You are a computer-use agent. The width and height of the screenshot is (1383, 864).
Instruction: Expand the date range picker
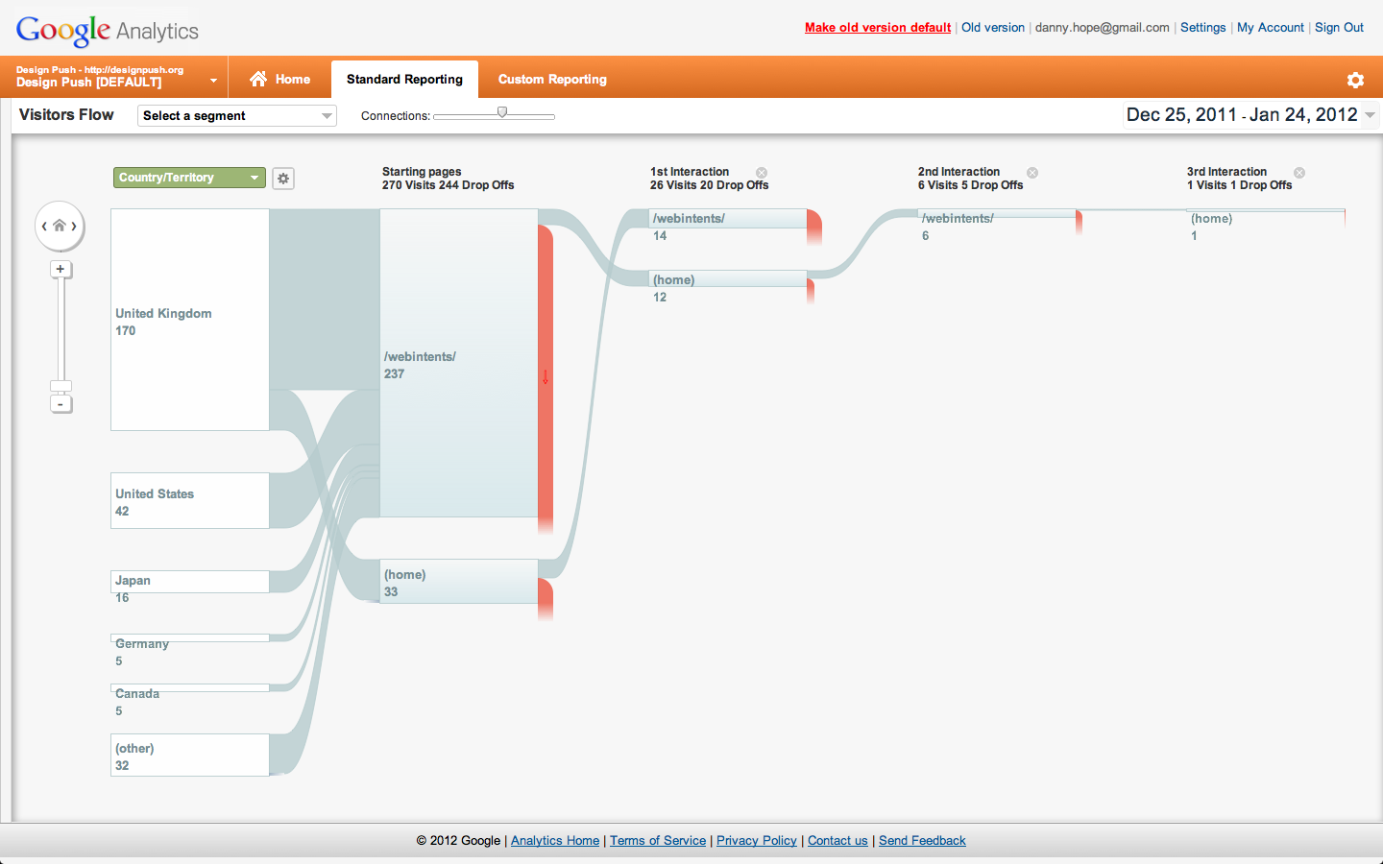[x=1369, y=114]
